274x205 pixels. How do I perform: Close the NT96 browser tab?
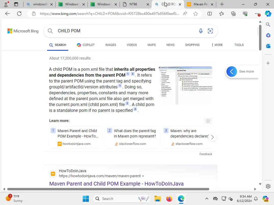click(148, 4)
